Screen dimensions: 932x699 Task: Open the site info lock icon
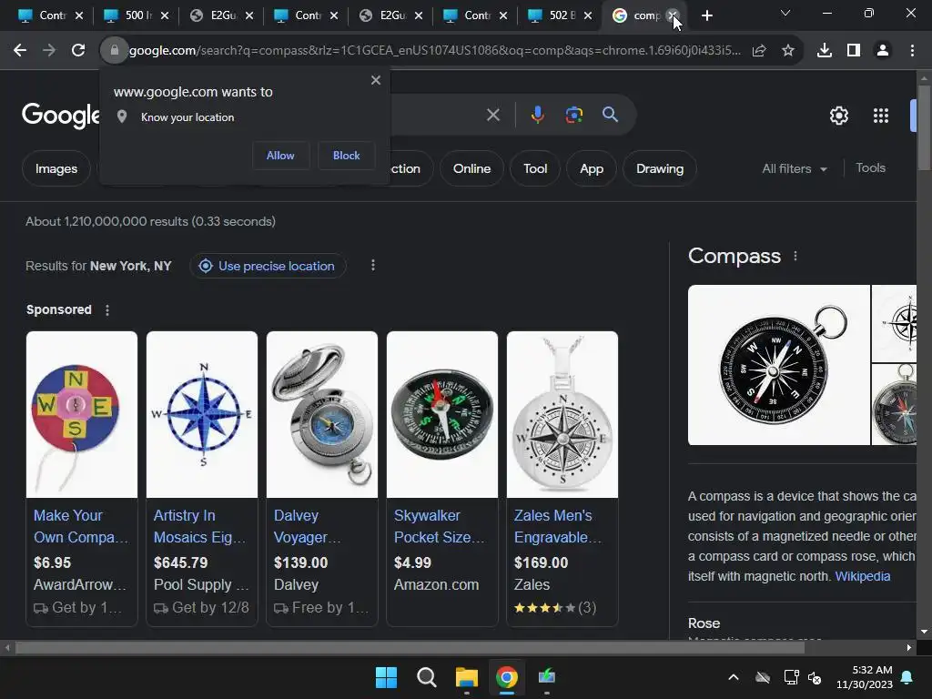coord(114,51)
